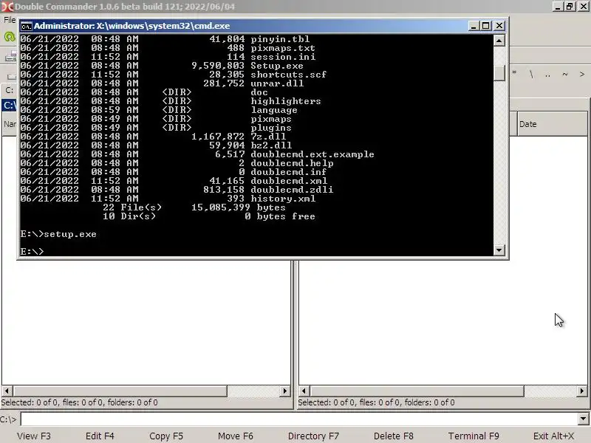Restore down the Double Commander window

coord(570,6)
